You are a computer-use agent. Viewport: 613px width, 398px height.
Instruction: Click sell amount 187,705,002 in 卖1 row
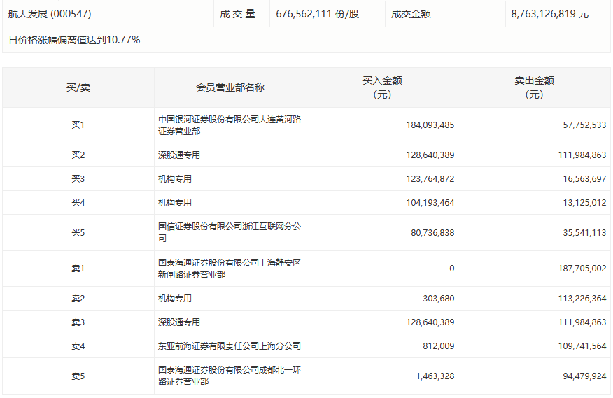click(x=579, y=269)
